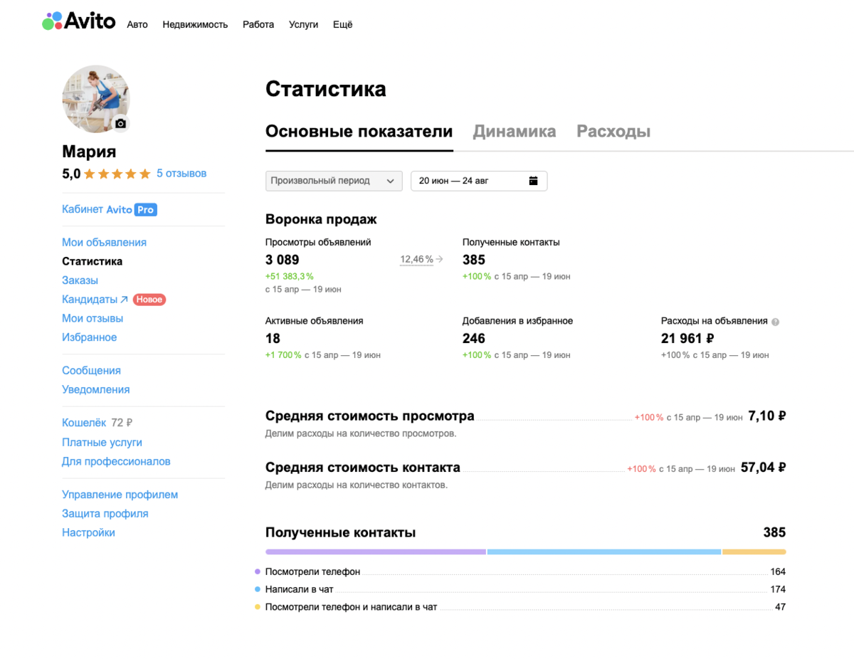Click the Активные объявления value 18
This screenshot has height=659, width=854.
coord(273,338)
